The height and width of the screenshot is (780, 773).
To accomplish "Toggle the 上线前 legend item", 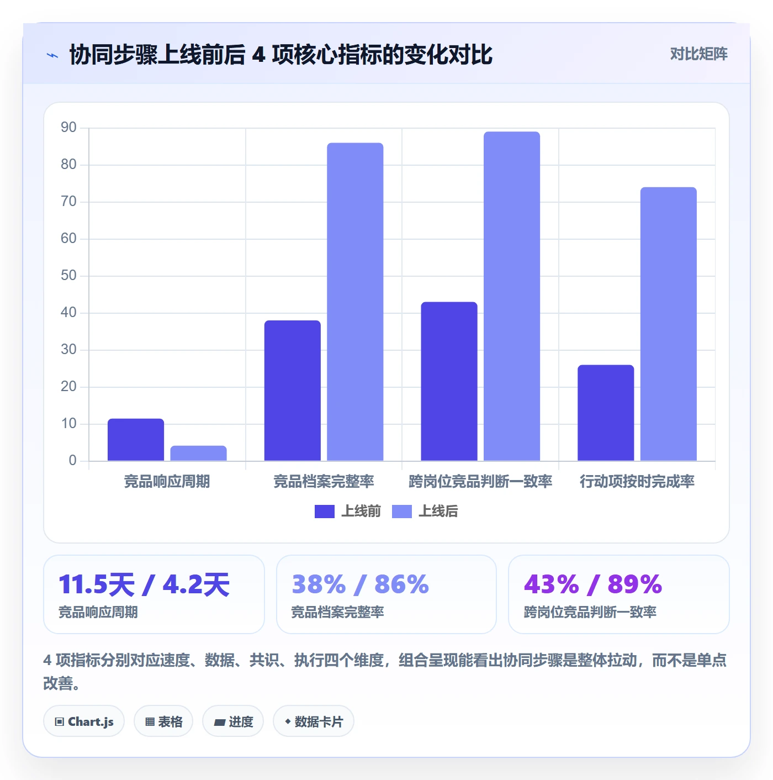I will pos(348,512).
